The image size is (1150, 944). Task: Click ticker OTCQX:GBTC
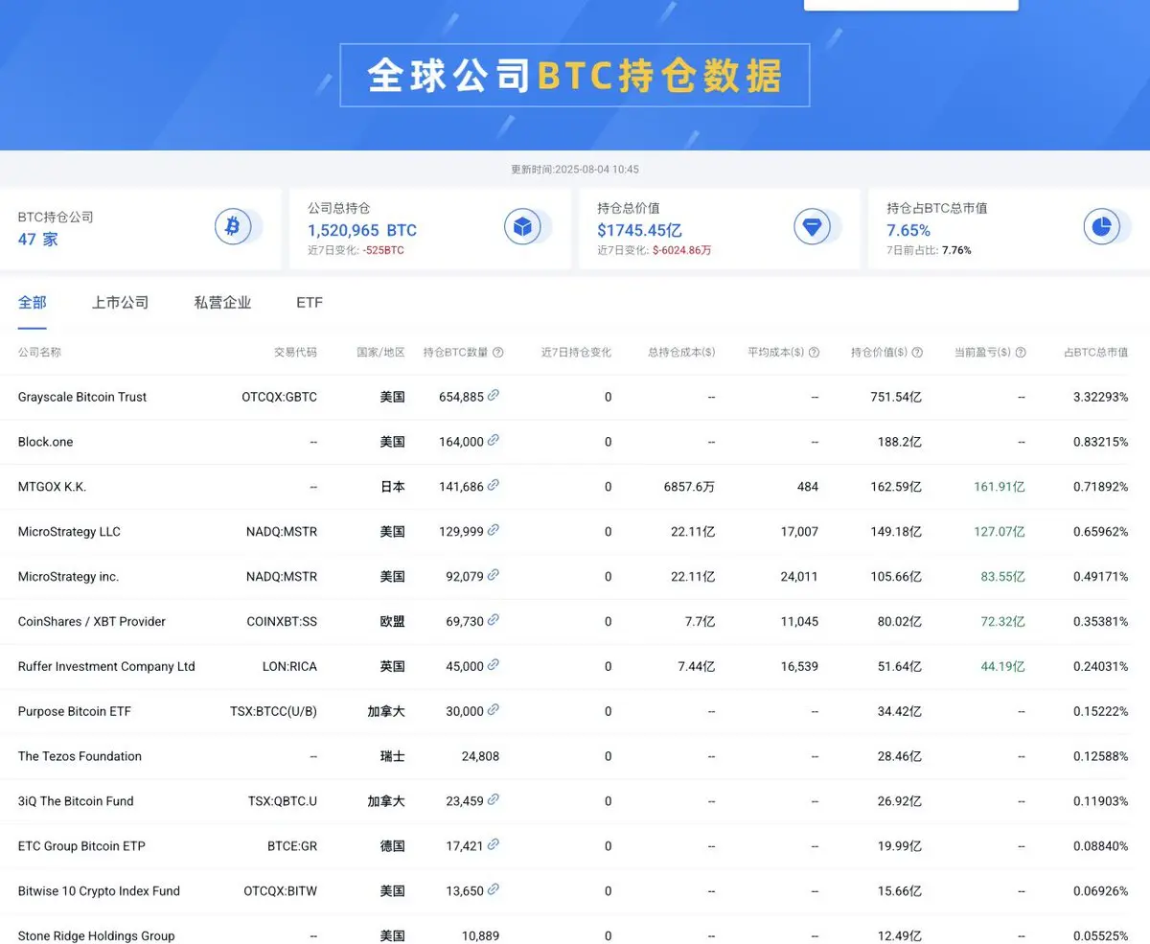coord(279,397)
